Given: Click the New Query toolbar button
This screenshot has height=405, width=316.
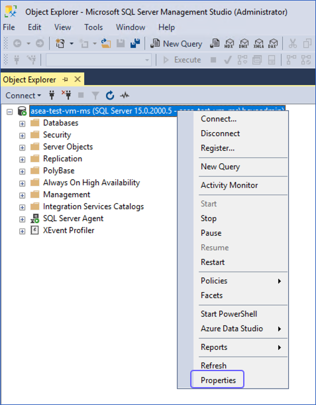Looking at the screenshot, I should [x=176, y=44].
